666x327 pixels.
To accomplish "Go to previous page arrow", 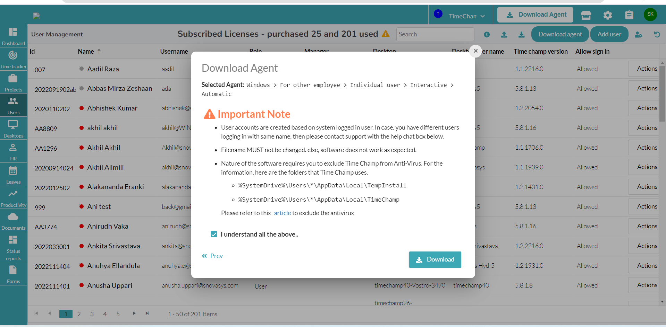I will click(x=50, y=313).
